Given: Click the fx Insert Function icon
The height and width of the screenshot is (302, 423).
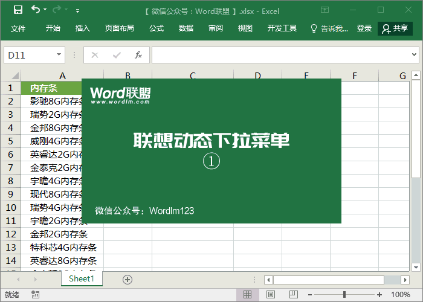Looking at the screenshot, I should tap(138, 55).
